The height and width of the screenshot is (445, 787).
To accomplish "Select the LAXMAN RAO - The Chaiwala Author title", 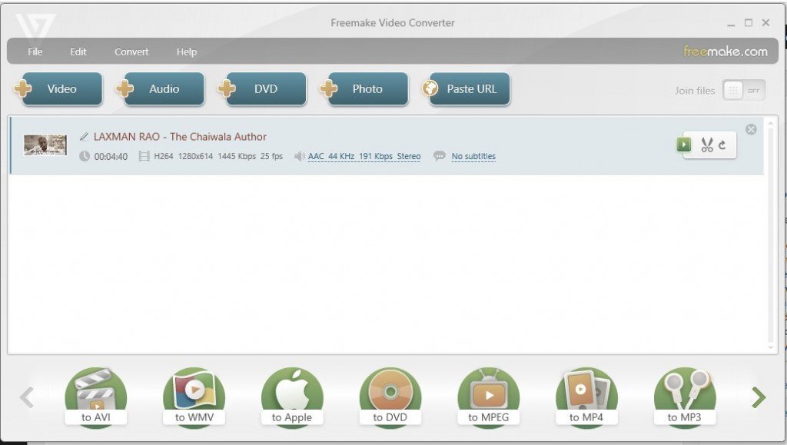I will click(180, 137).
